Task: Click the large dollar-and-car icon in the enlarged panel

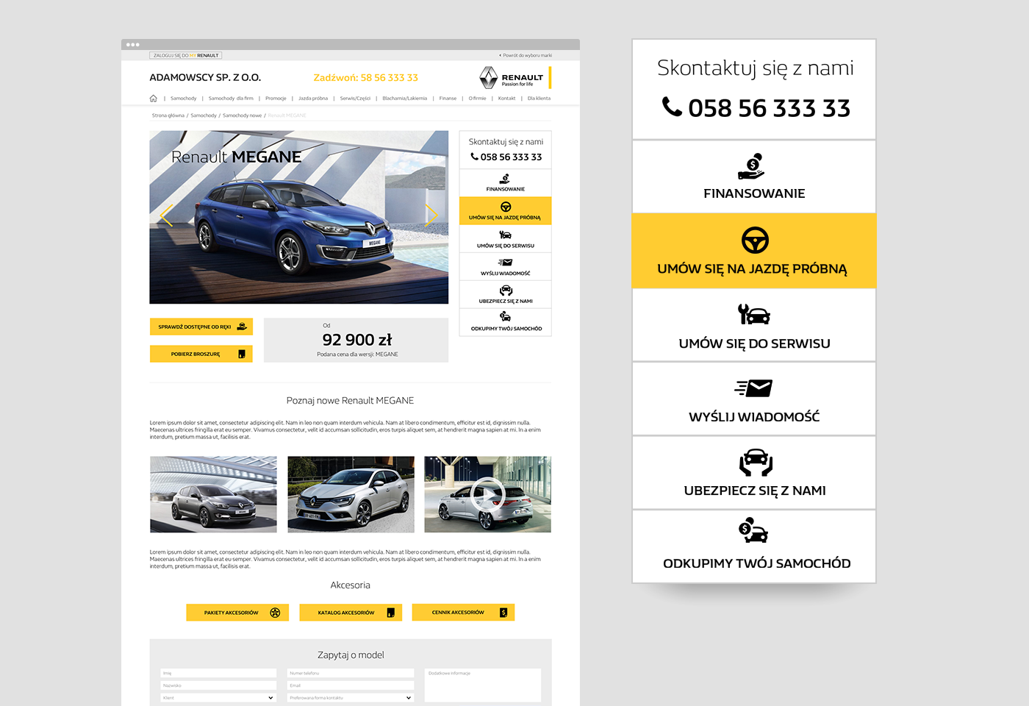Action: pos(753,530)
